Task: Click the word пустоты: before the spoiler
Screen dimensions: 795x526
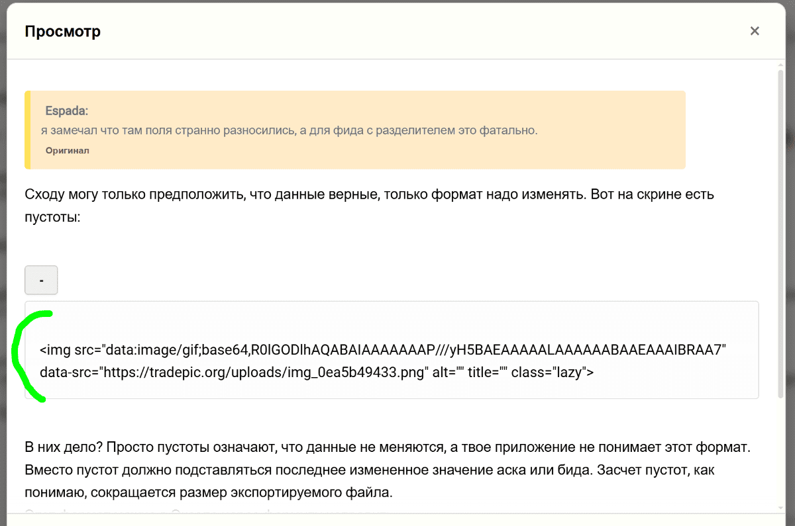Action: [x=52, y=216]
